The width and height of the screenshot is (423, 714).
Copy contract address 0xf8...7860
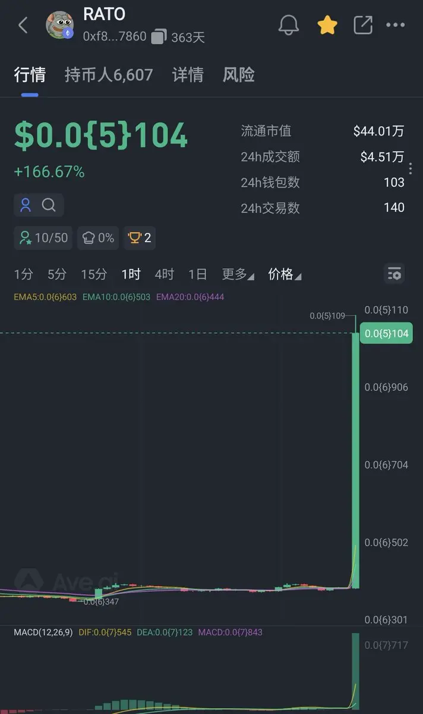[x=159, y=37]
